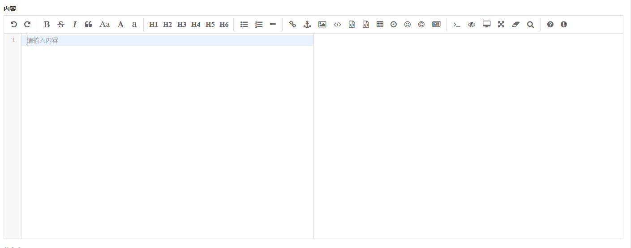The width and height of the screenshot is (631, 248).
Task: Insert an H3 heading
Action: 182,25
